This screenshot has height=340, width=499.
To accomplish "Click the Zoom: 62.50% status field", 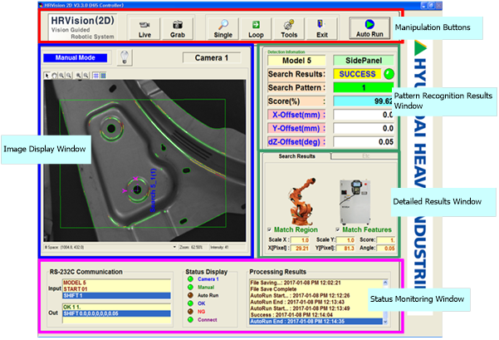I will coord(192,247).
